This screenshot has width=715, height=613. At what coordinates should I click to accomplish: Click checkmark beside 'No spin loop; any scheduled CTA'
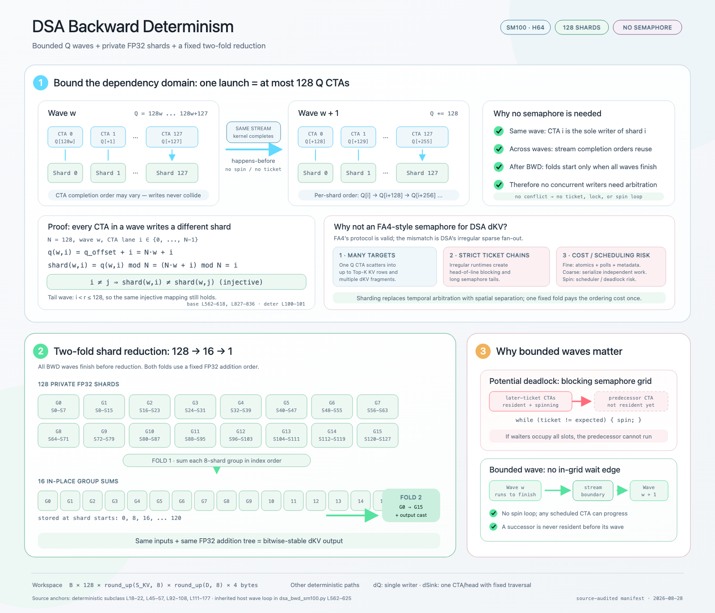[493, 513]
